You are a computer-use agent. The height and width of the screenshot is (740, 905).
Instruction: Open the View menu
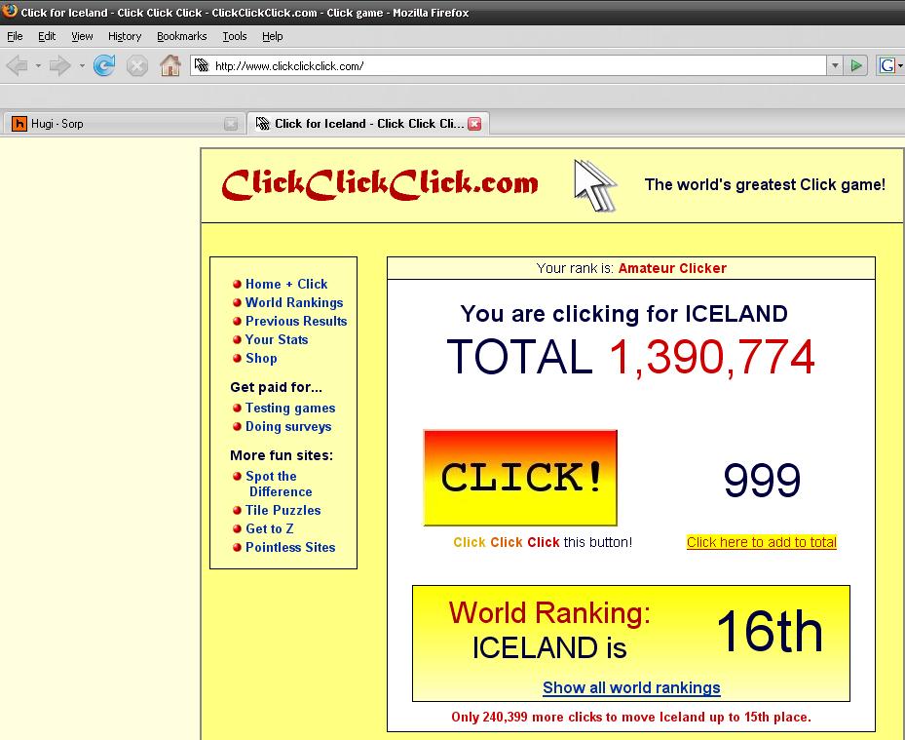click(x=82, y=36)
